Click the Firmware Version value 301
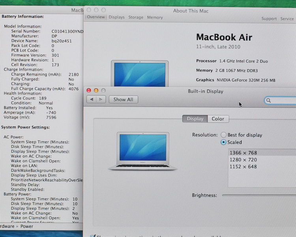Viewport: 296px width, 237px height. pyautogui.click(x=55, y=55)
